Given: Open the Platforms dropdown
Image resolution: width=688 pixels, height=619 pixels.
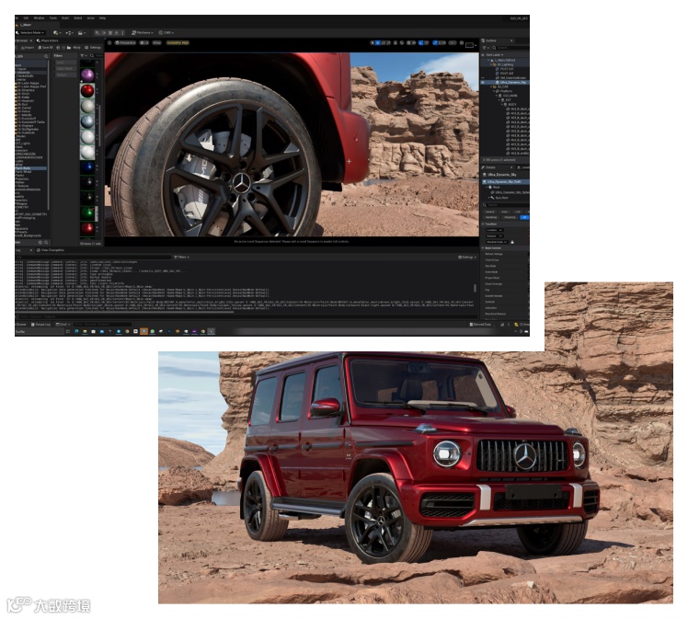Looking at the screenshot, I should [143, 32].
